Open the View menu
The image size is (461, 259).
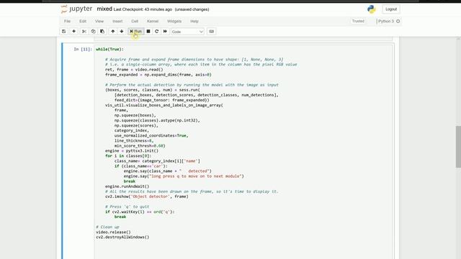[99, 21]
